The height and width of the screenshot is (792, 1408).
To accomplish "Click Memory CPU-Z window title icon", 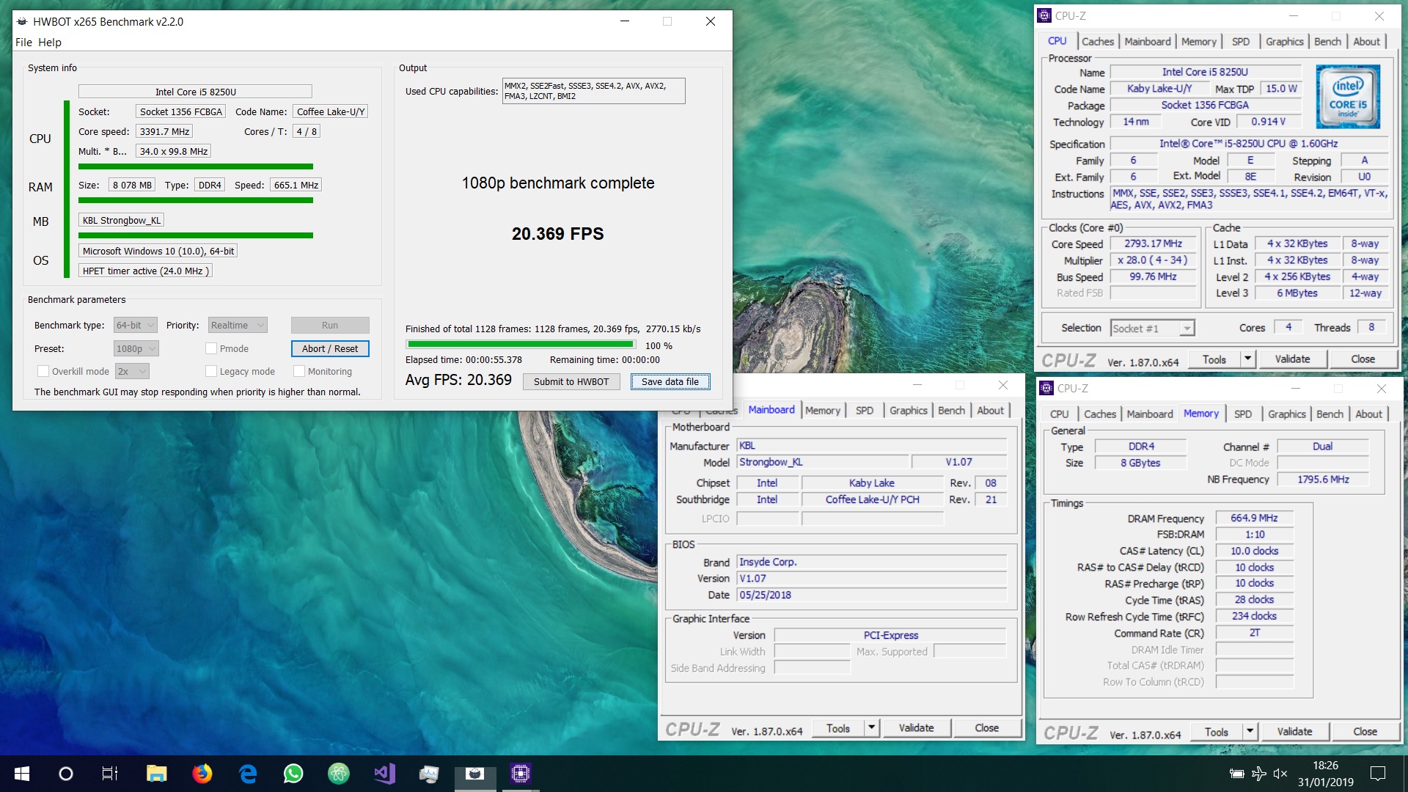I will pyautogui.click(x=1046, y=388).
